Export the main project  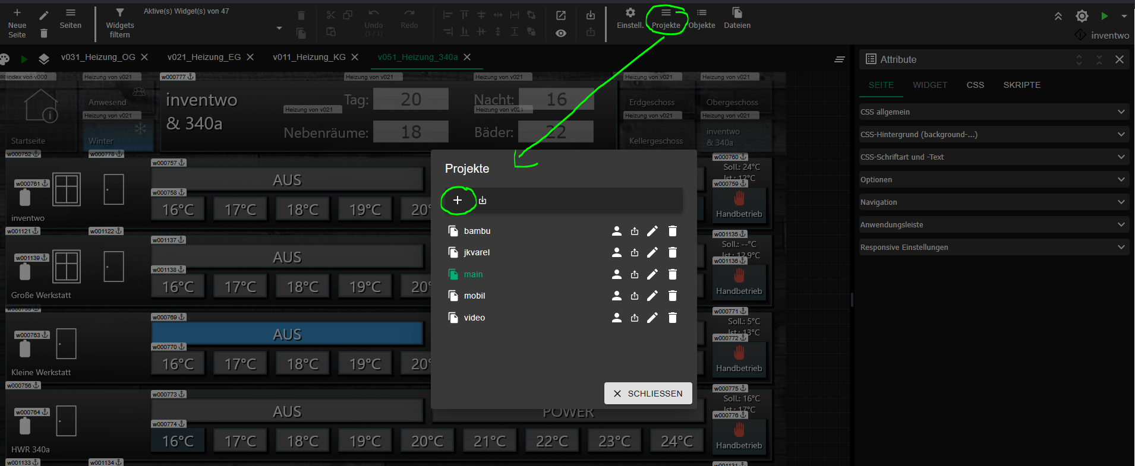tap(635, 274)
